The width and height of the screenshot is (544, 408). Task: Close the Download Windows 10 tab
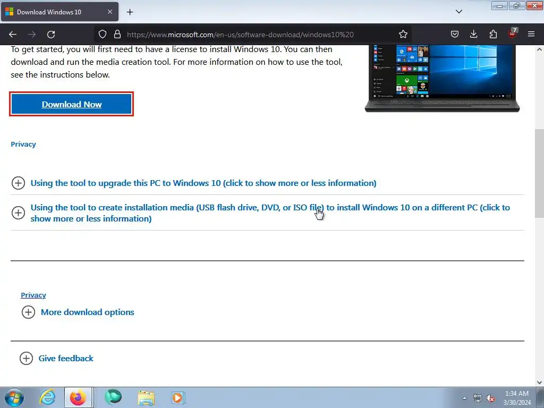[109, 12]
